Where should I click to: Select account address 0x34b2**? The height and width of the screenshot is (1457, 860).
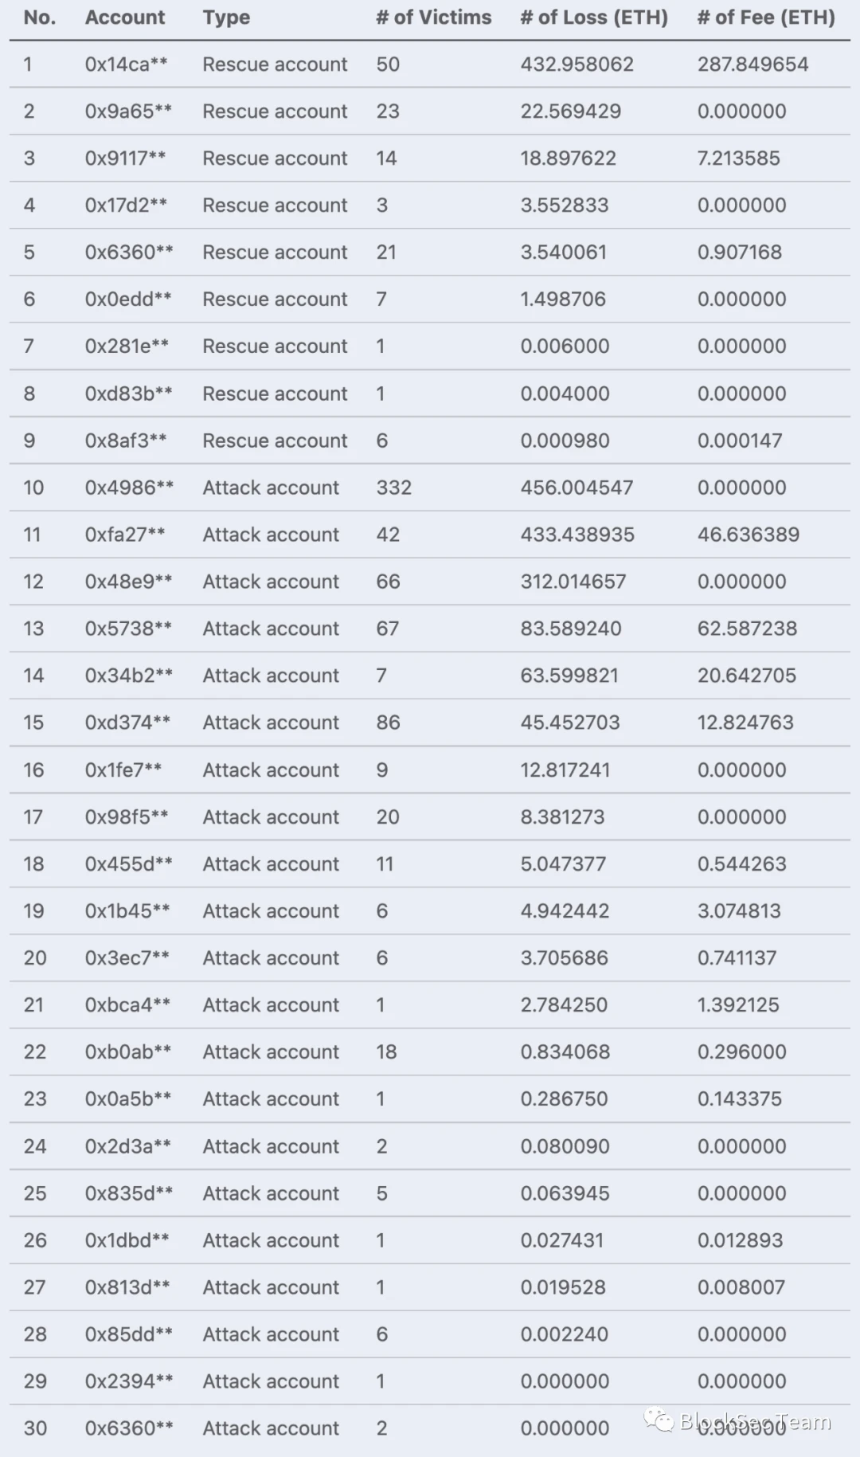coord(129,676)
